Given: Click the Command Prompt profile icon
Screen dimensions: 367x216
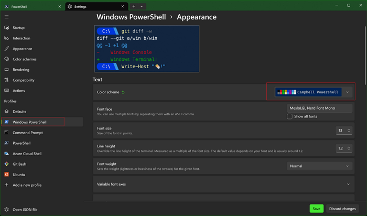Looking at the screenshot, I should [x=6, y=133].
